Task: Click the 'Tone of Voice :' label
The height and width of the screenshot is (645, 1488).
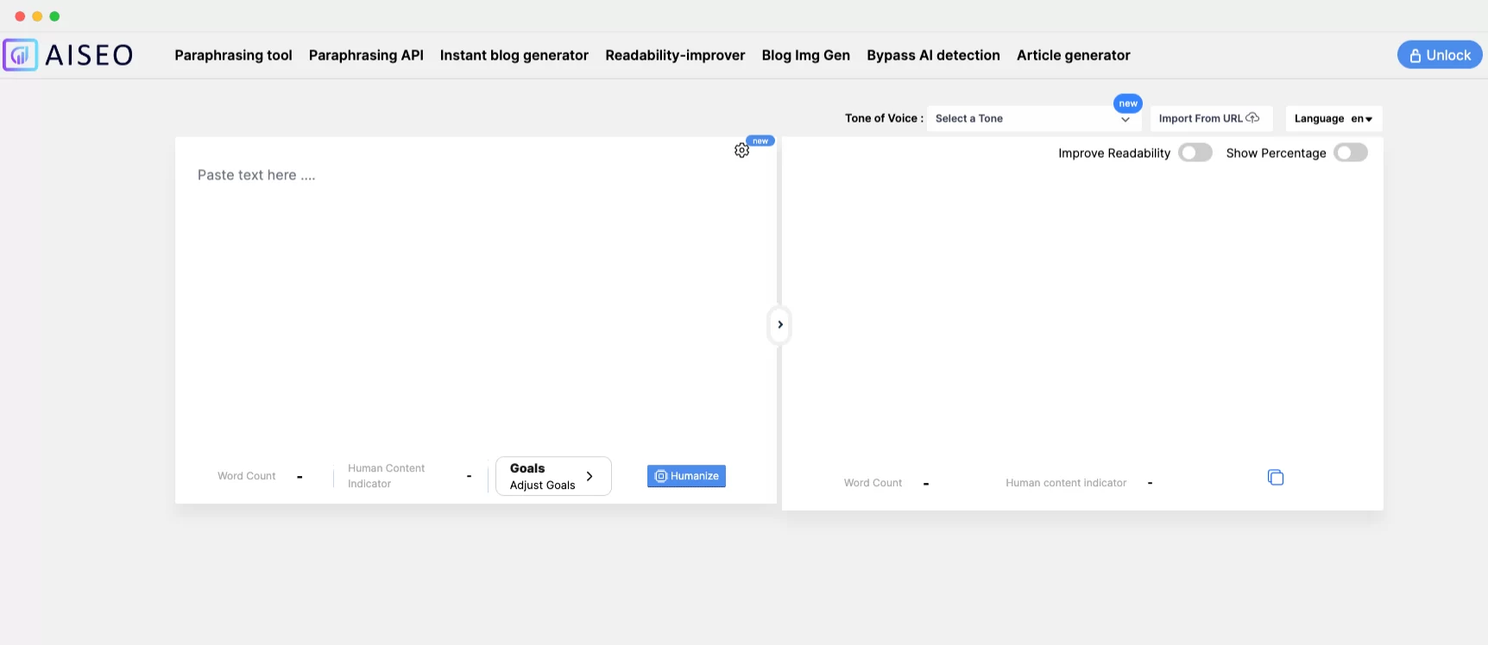Action: (884, 118)
